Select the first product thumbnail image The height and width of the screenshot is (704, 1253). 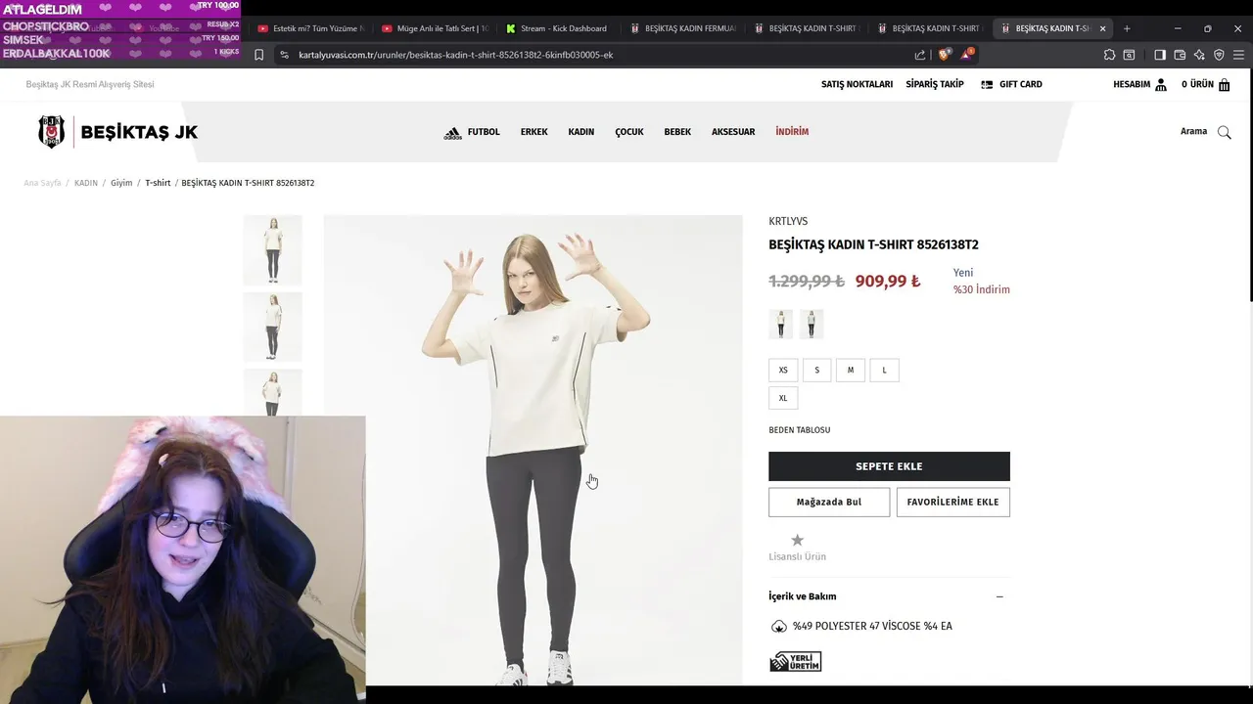(x=272, y=250)
